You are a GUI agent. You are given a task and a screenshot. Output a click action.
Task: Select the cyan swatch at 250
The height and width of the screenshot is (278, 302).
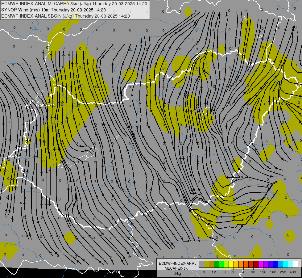click(x=285, y=264)
